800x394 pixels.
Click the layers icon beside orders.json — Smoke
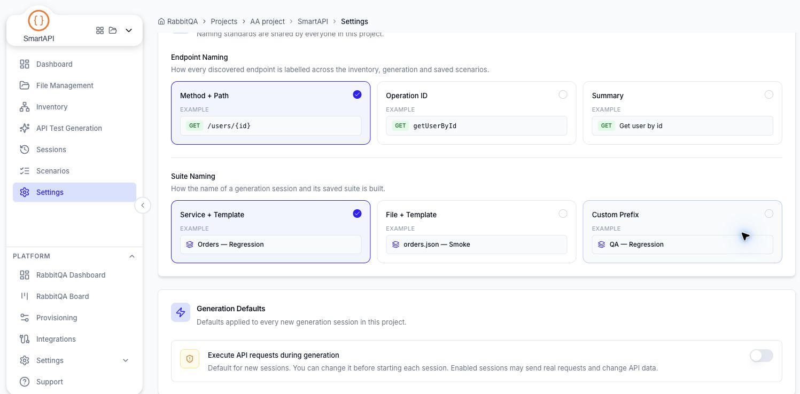(395, 245)
